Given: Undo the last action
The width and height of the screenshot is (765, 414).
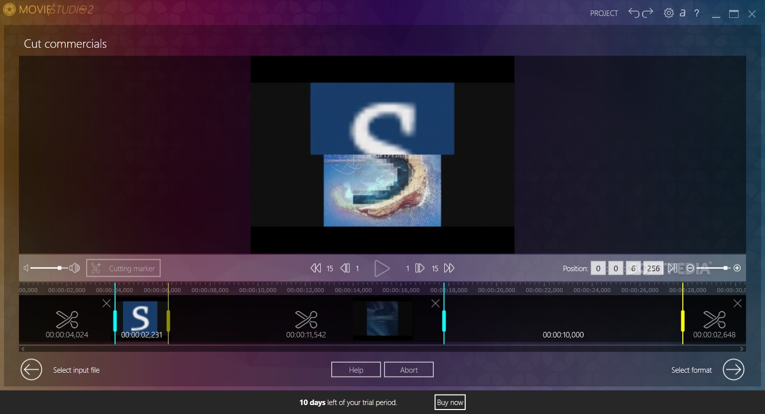Looking at the screenshot, I should pos(634,13).
